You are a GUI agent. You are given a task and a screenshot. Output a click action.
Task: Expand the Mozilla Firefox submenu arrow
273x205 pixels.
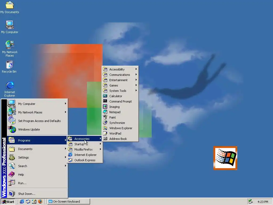101,149
